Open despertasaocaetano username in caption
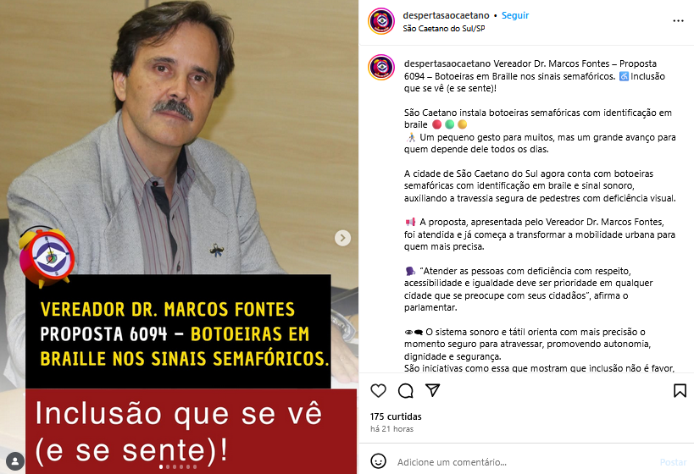This screenshot has height=474, width=694. pyautogui.click(x=447, y=63)
